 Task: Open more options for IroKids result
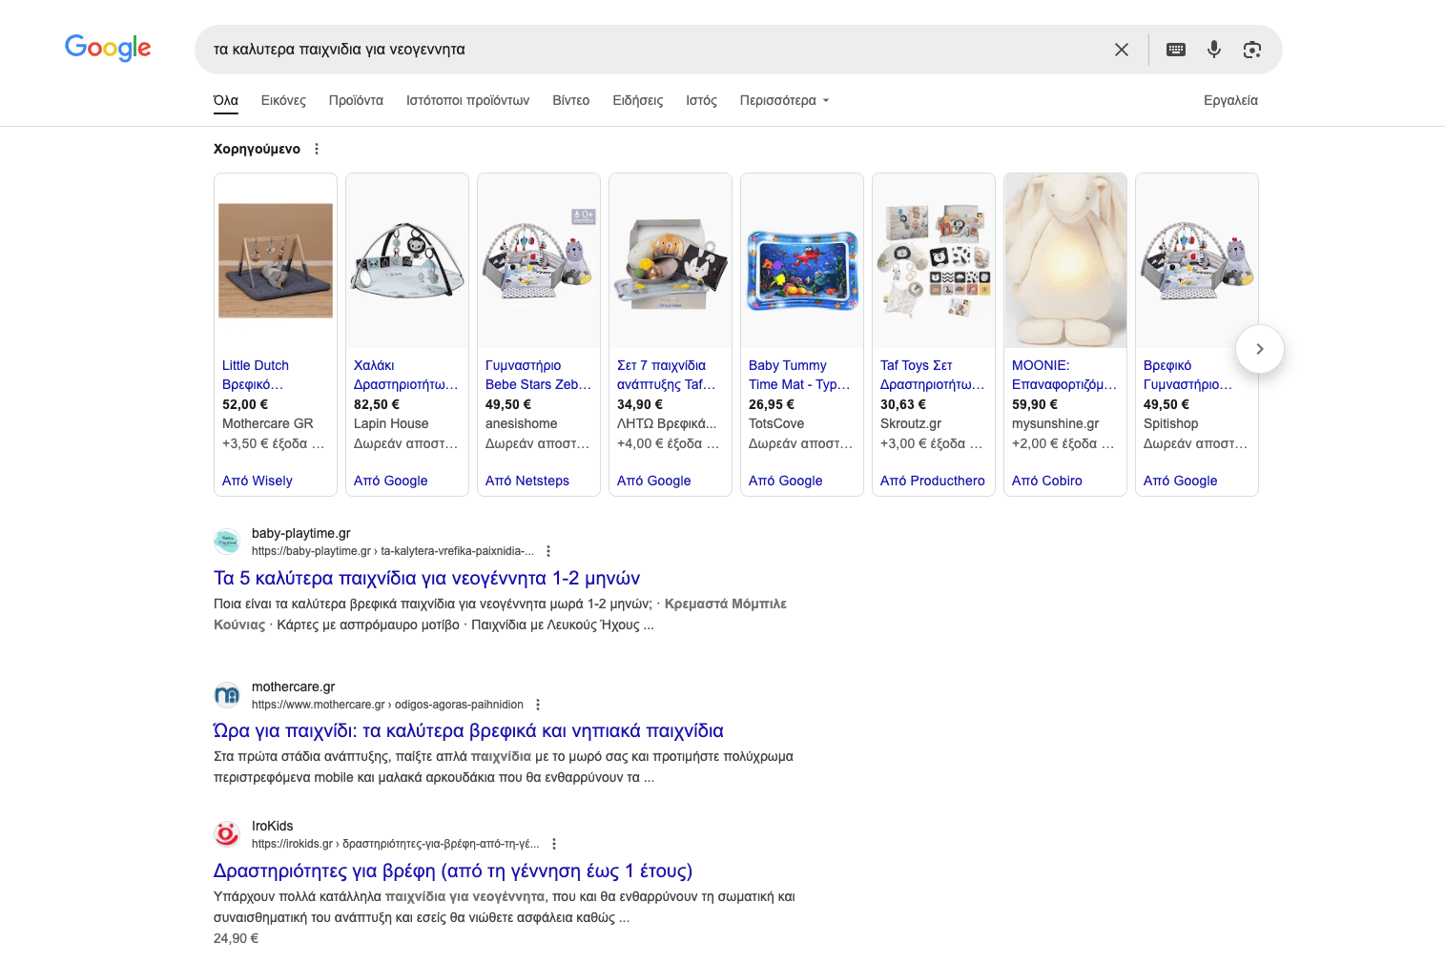click(x=554, y=844)
